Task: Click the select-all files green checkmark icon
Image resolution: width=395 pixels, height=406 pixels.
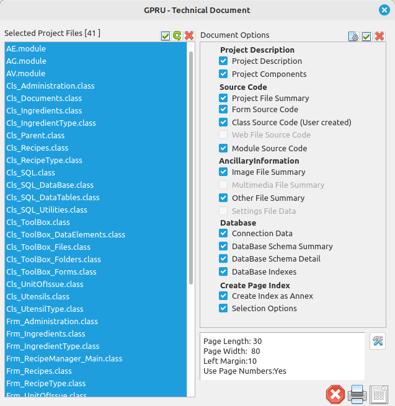Action: [165, 37]
